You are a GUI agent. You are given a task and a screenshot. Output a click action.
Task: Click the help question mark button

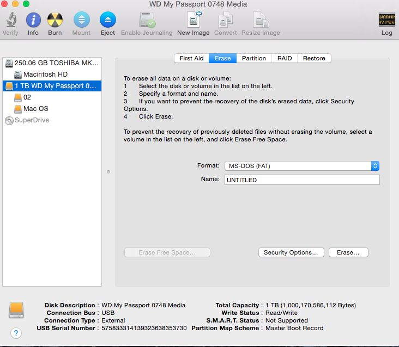(x=16, y=333)
